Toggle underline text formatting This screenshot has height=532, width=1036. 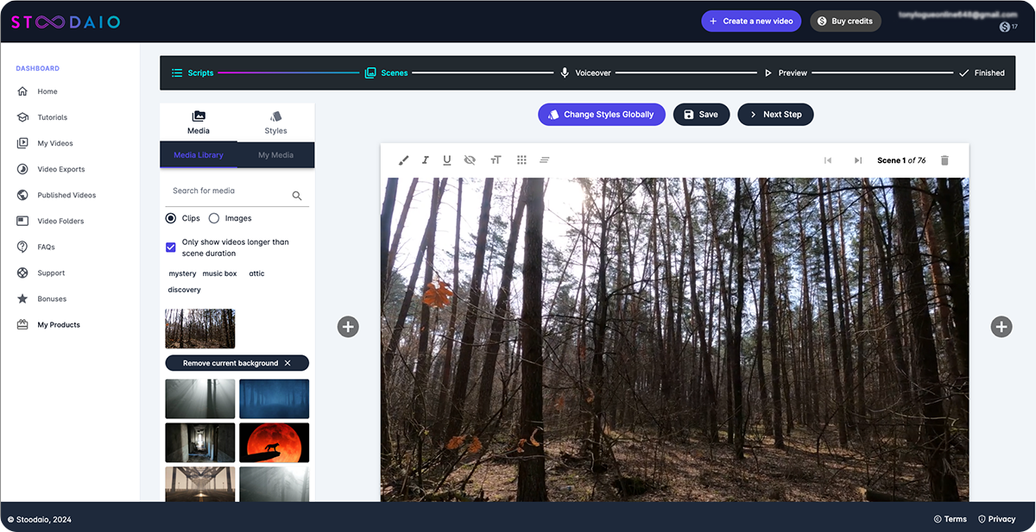(447, 160)
